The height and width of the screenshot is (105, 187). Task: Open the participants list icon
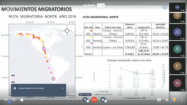tap(167, 100)
